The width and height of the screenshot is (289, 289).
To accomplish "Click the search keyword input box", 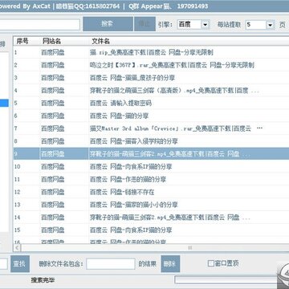I will [x=39, y=25].
